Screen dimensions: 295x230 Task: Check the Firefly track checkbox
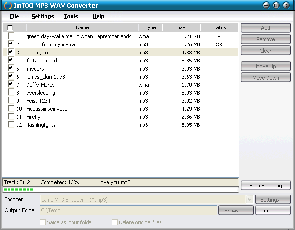click(x=11, y=116)
